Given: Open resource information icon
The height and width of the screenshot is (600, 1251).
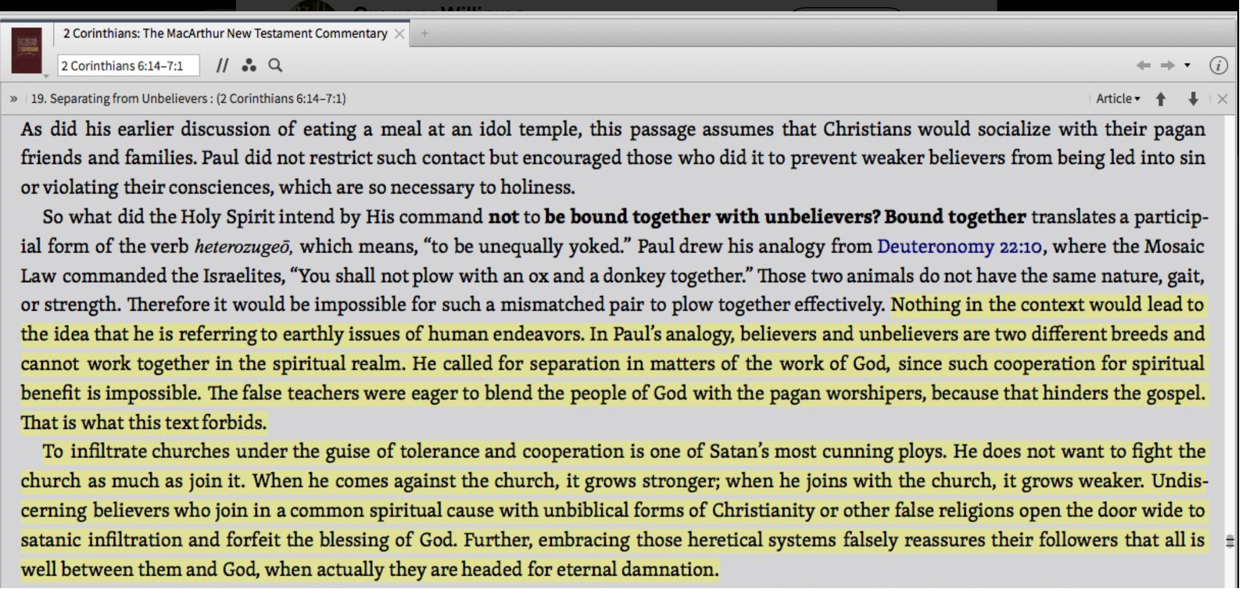Looking at the screenshot, I should click(1218, 65).
